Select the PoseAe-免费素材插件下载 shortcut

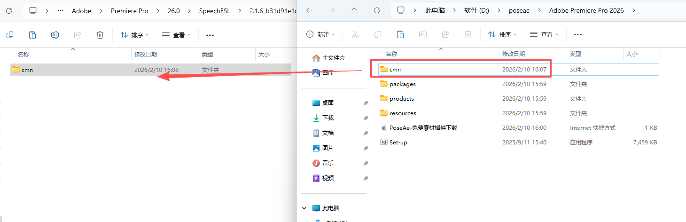519,128
